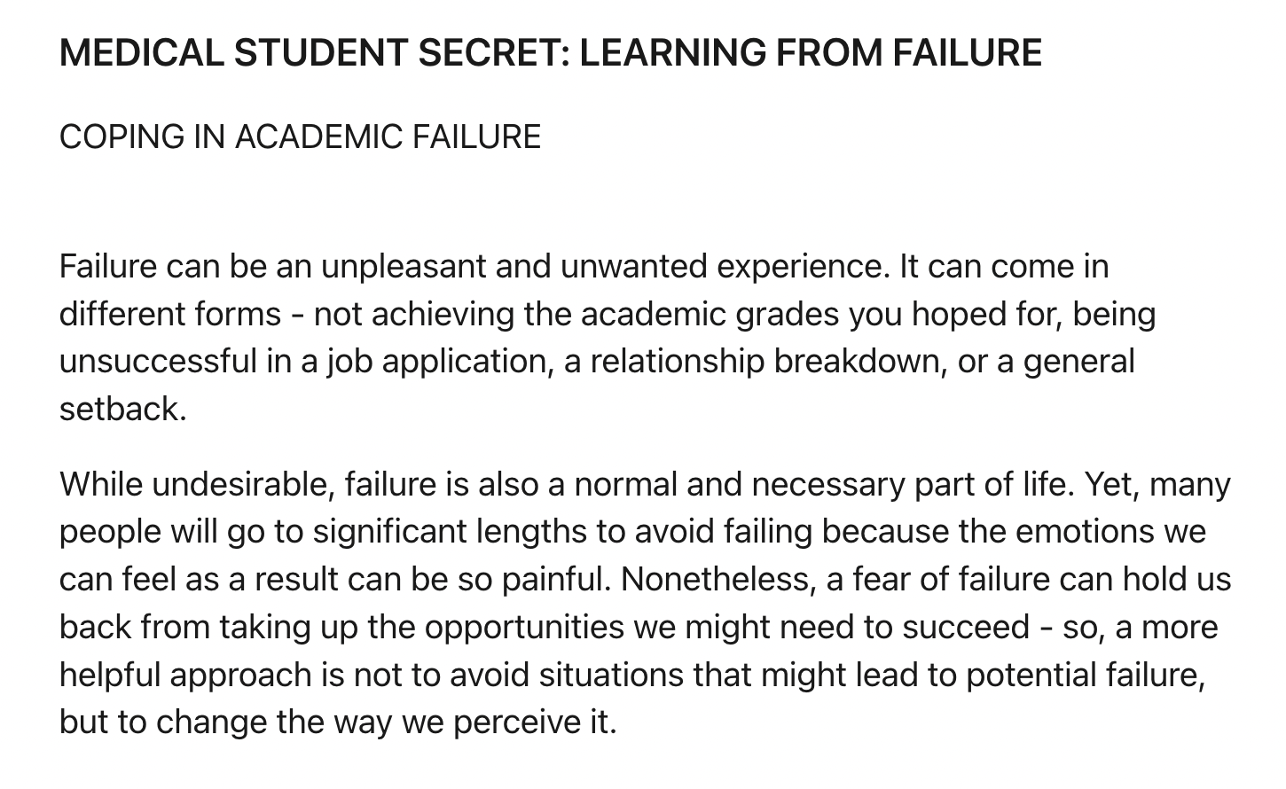This screenshot has width=1286, height=789.
Task: Click the word "setback." ending first paragraph
Action: click(x=123, y=410)
